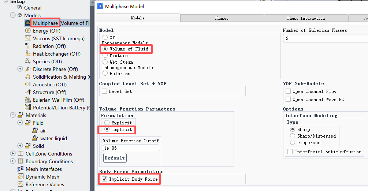This screenshot has width=368, height=191.
Task: Click the Dynamic Mesh icon
Action: point(21,176)
